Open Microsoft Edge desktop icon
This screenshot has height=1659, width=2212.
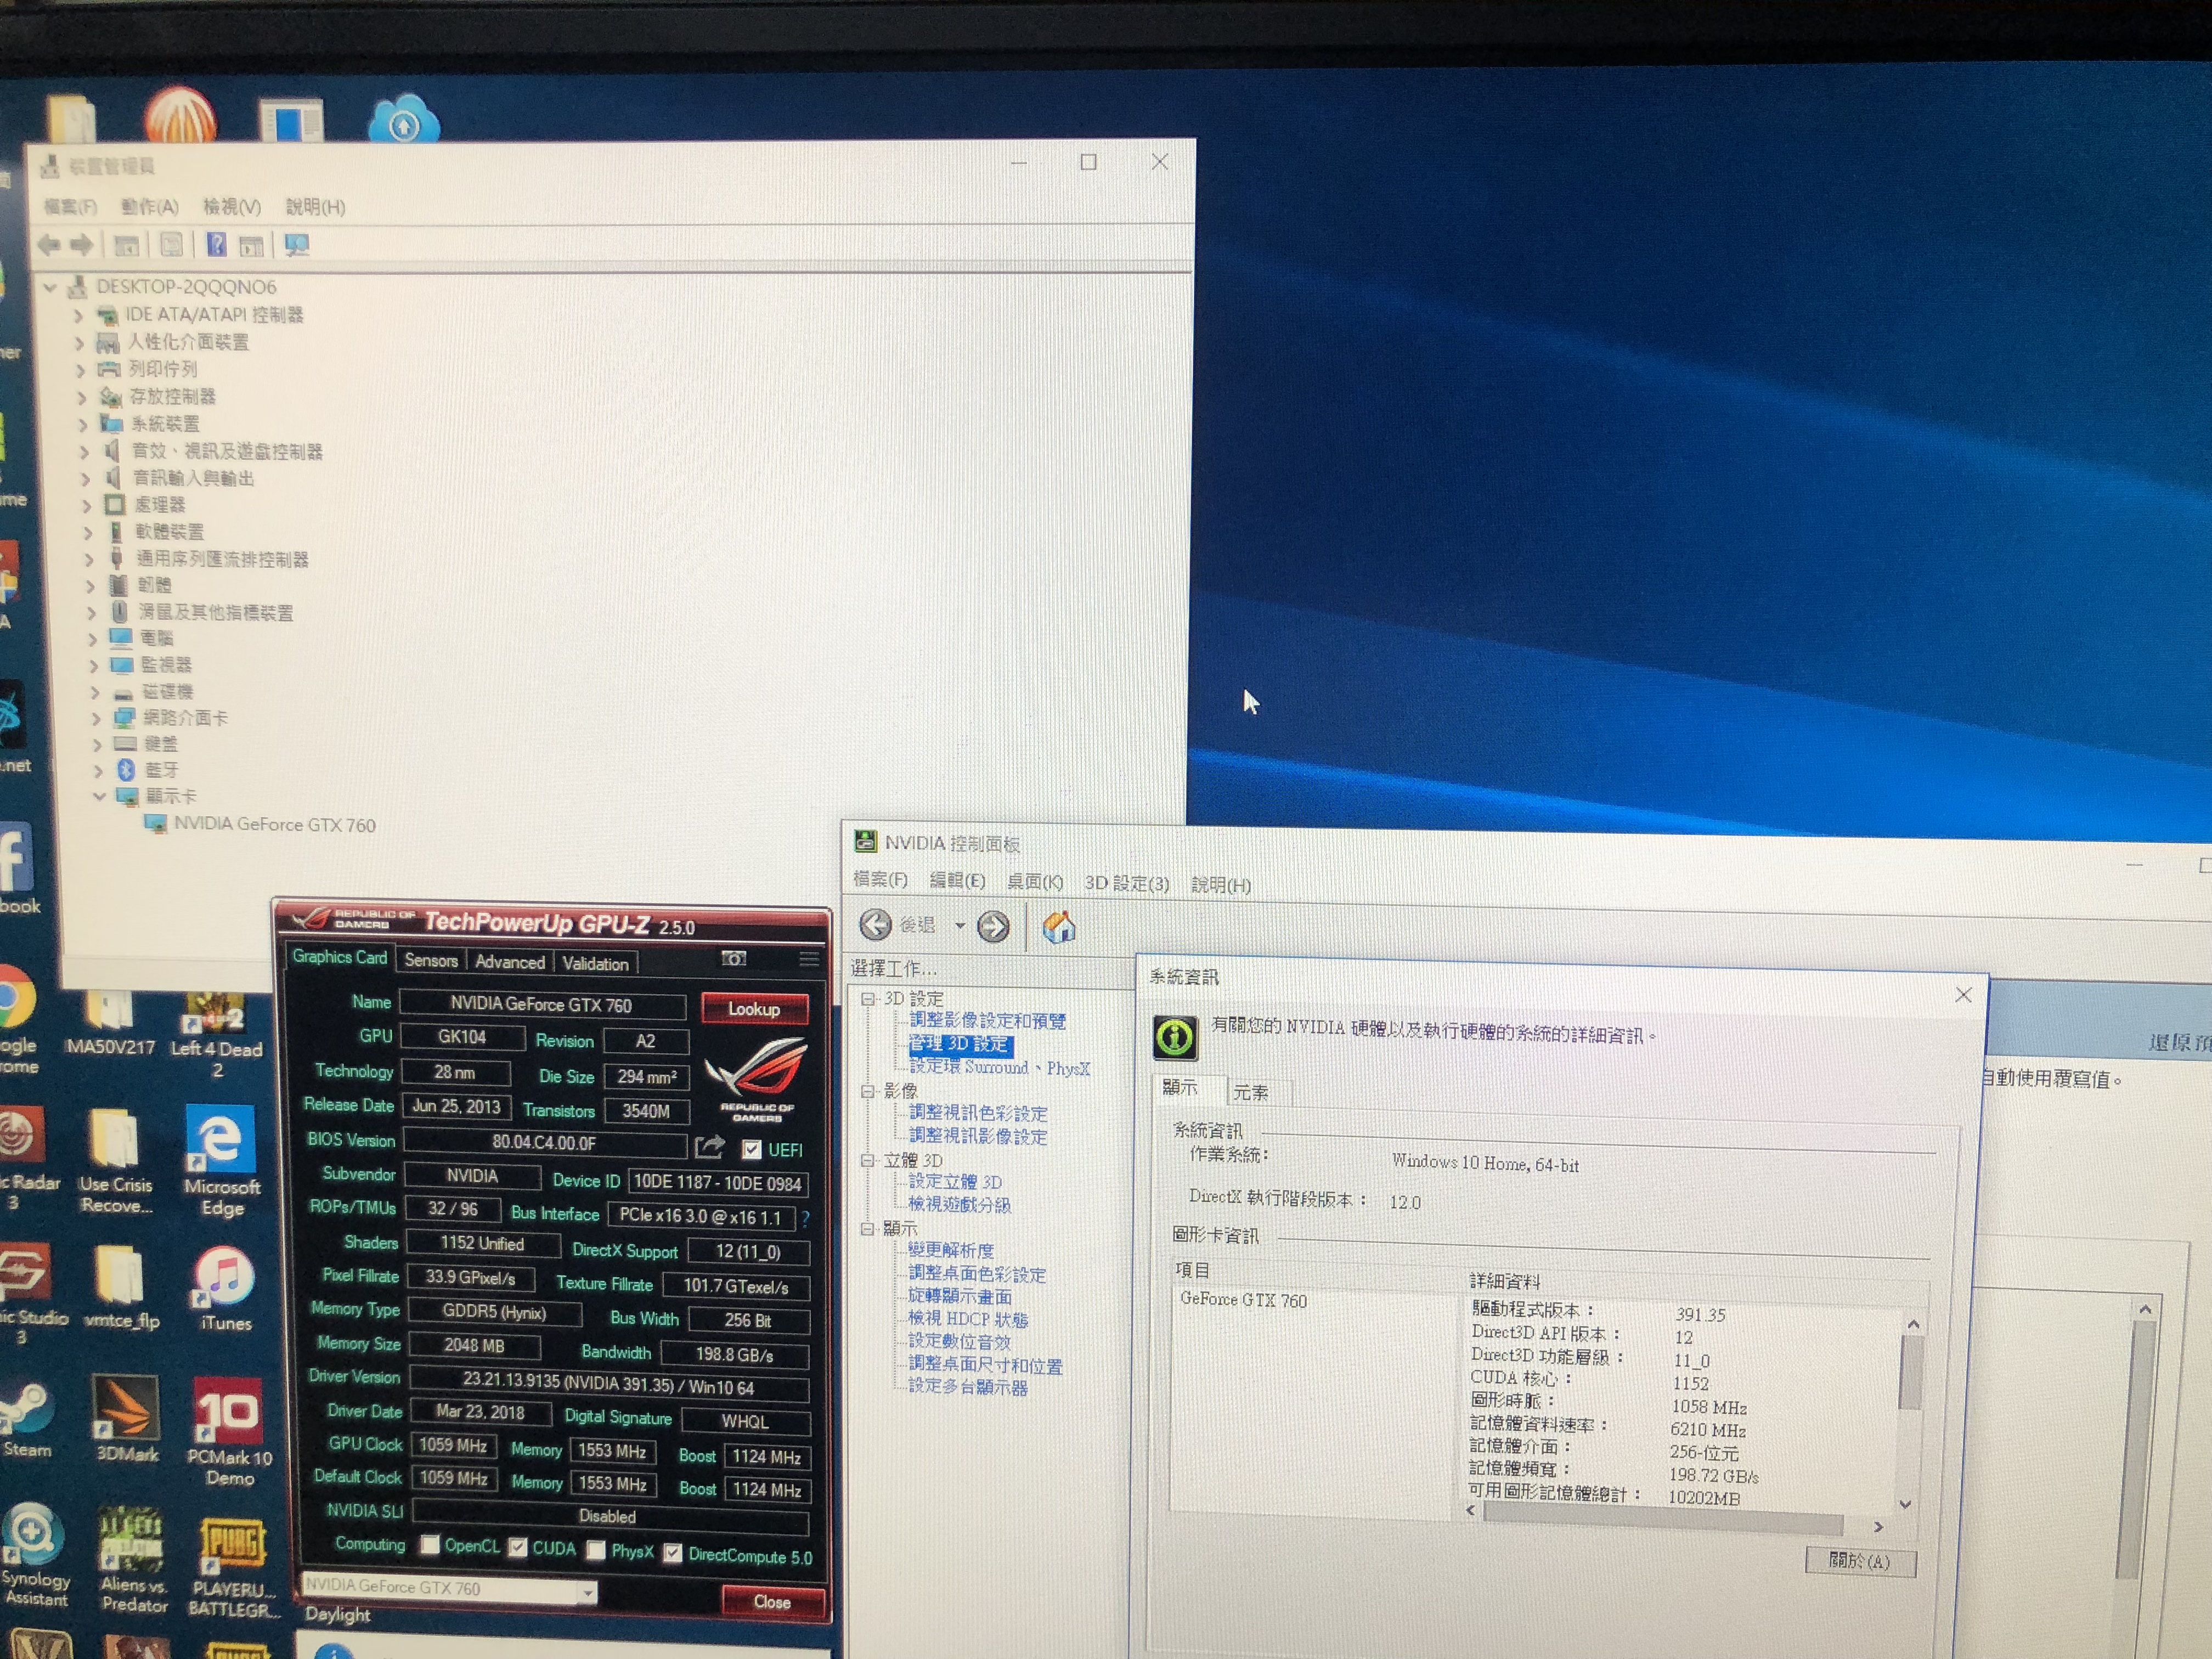[221, 1160]
